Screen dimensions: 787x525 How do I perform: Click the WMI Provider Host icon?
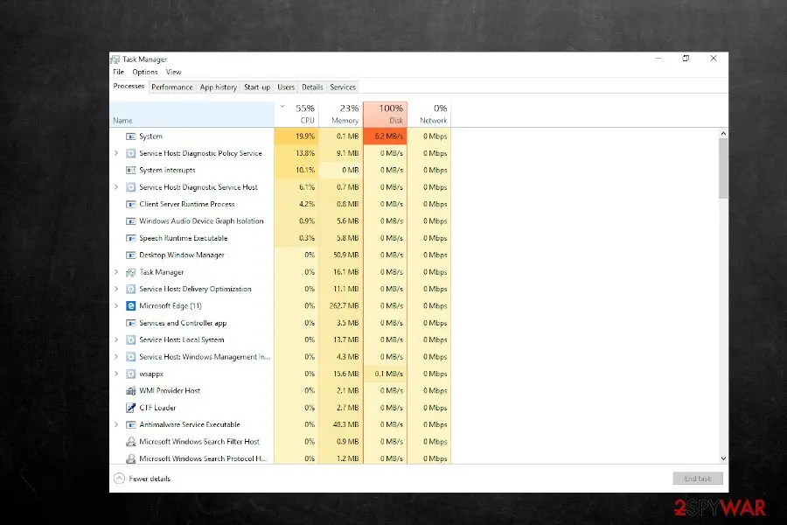130,391
